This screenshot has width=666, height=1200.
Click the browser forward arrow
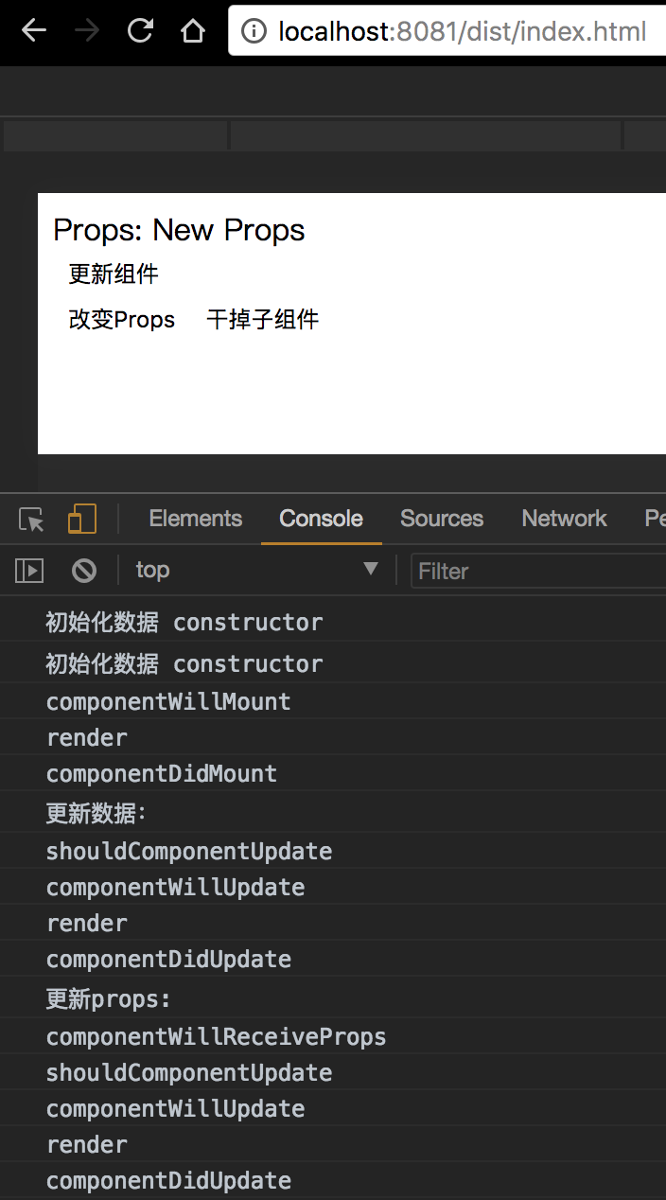[x=87, y=31]
